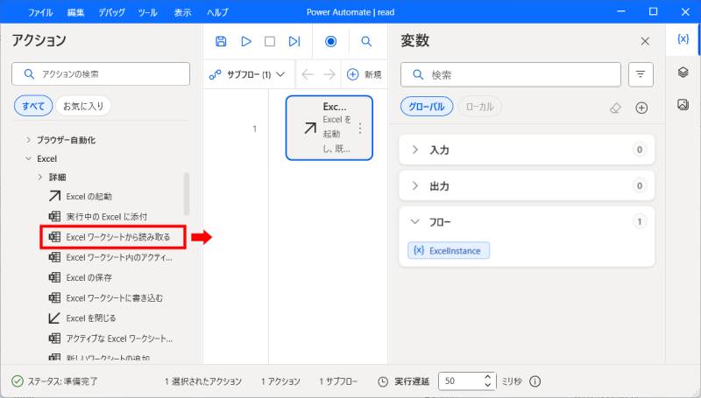The image size is (701, 398).
Task: Open the デバッグ menu
Action: click(x=112, y=12)
